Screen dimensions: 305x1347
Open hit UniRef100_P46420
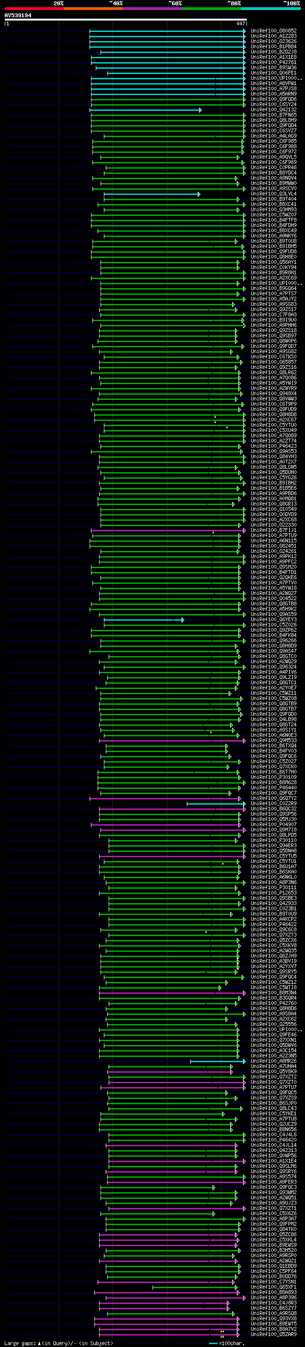[x=274, y=1140]
